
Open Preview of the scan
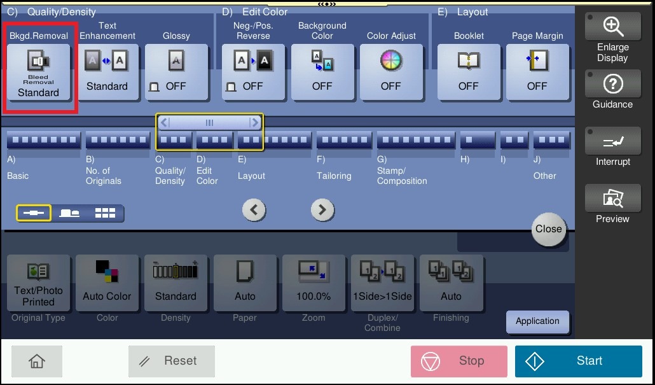[x=612, y=205]
